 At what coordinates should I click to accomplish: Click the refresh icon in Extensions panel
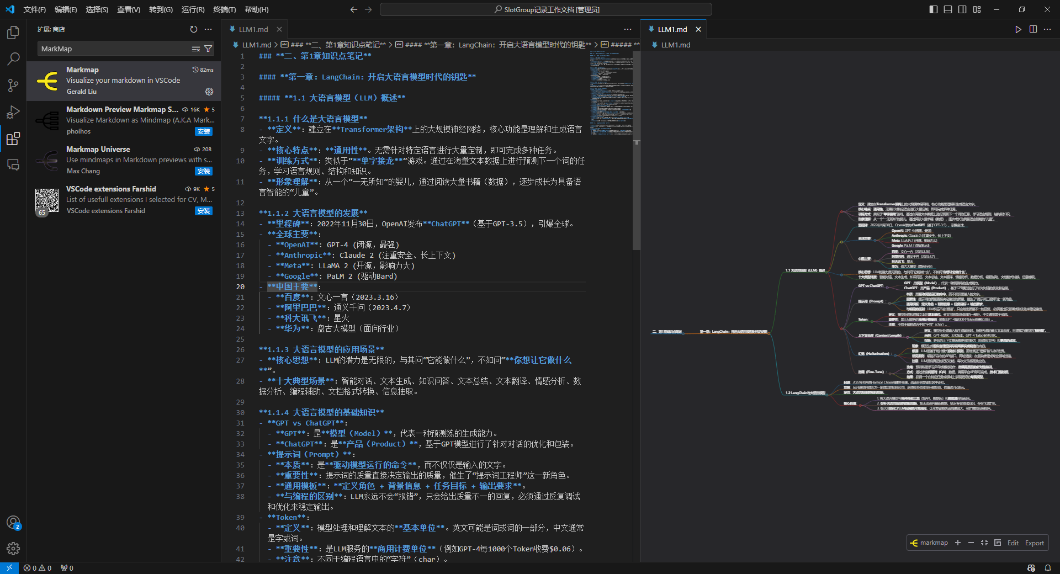194,29
